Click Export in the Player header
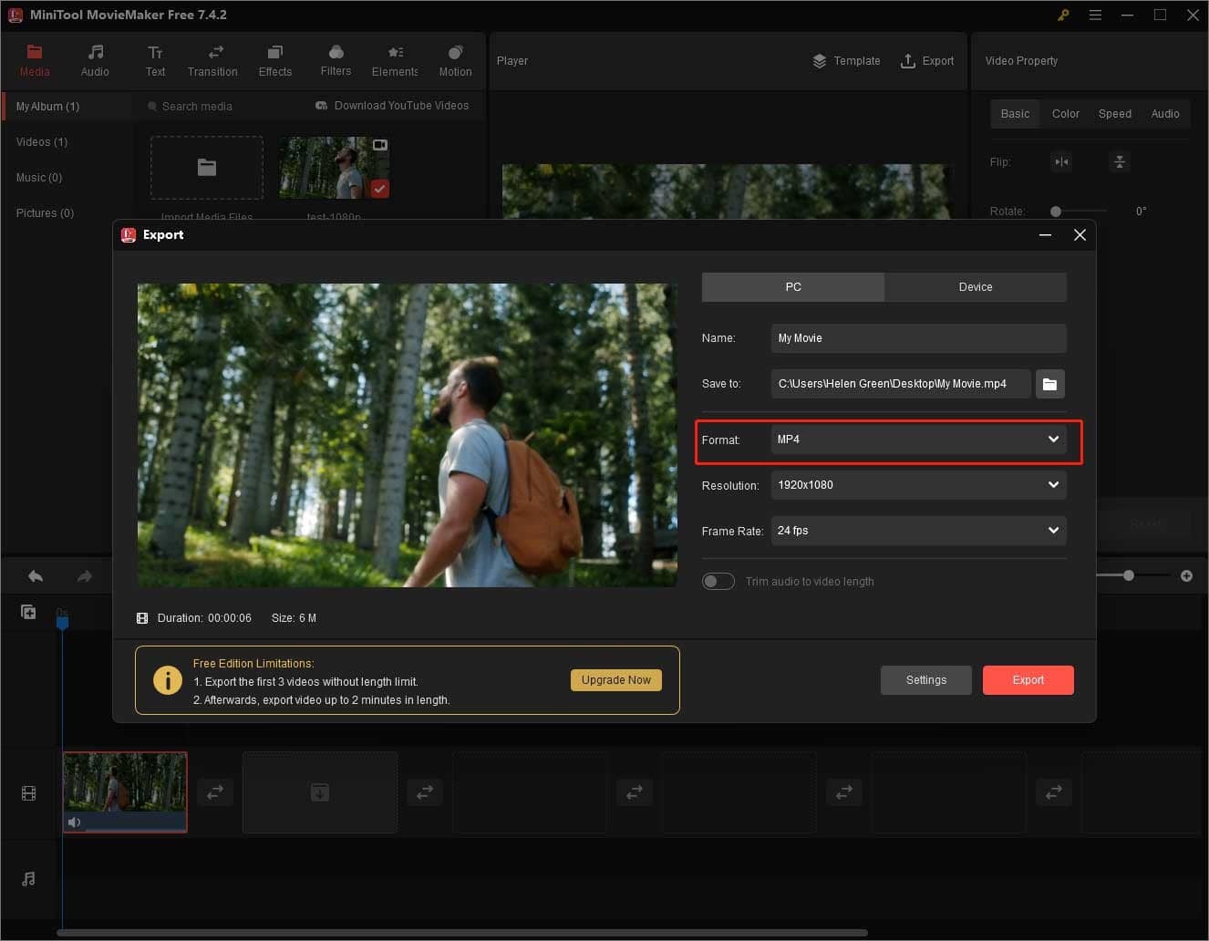 coord(927,61)
